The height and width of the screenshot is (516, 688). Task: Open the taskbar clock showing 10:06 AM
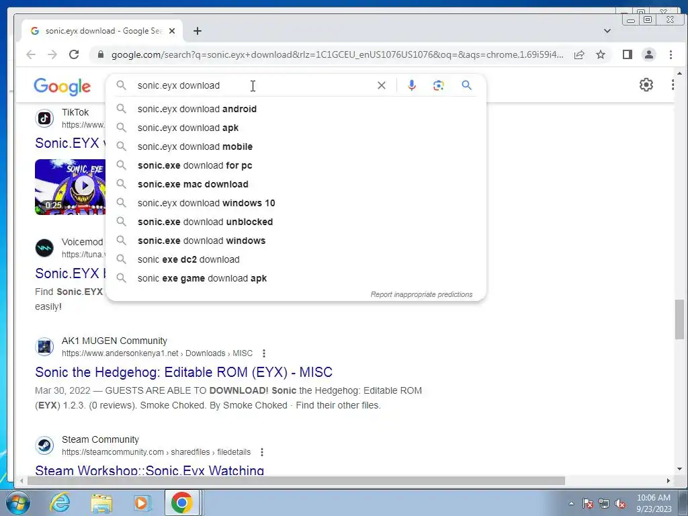[654, 503]
